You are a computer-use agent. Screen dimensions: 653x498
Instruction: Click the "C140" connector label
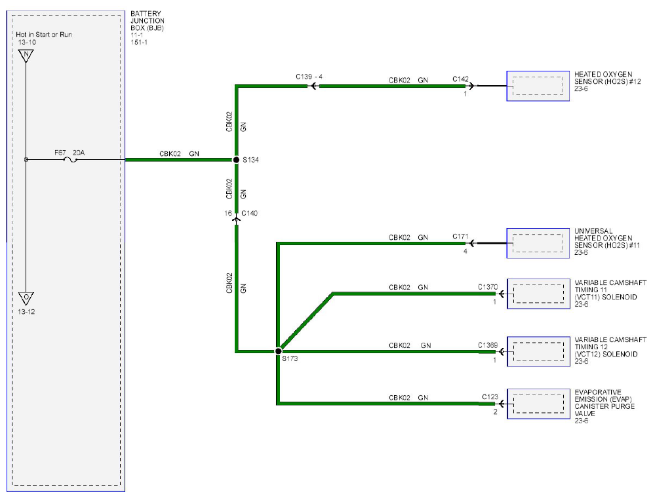(x=249, y=213)
